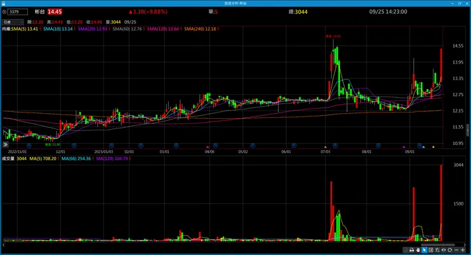The image size is (471, 255).
Task: Click the 1500 volume axis label
Action: 458,203
